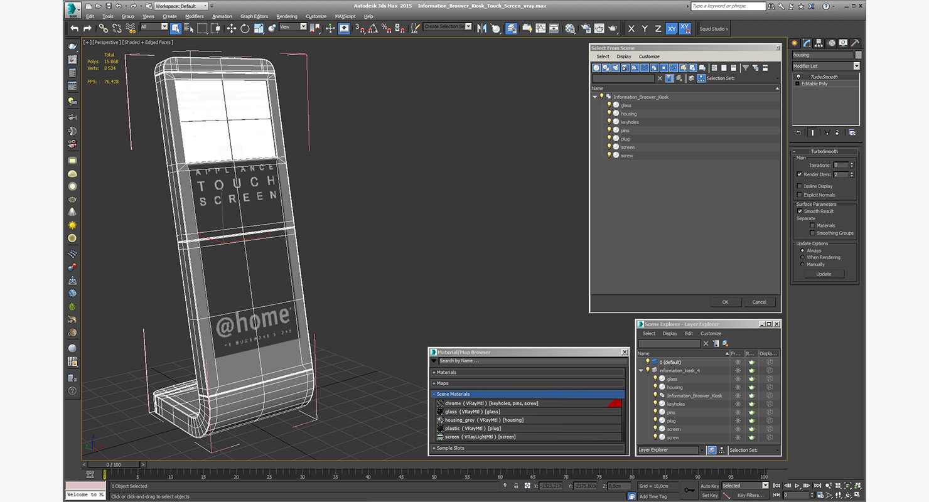Activate the Select Object tool
Viewport: 929px width, 502px height.
[x=175, y=28]
